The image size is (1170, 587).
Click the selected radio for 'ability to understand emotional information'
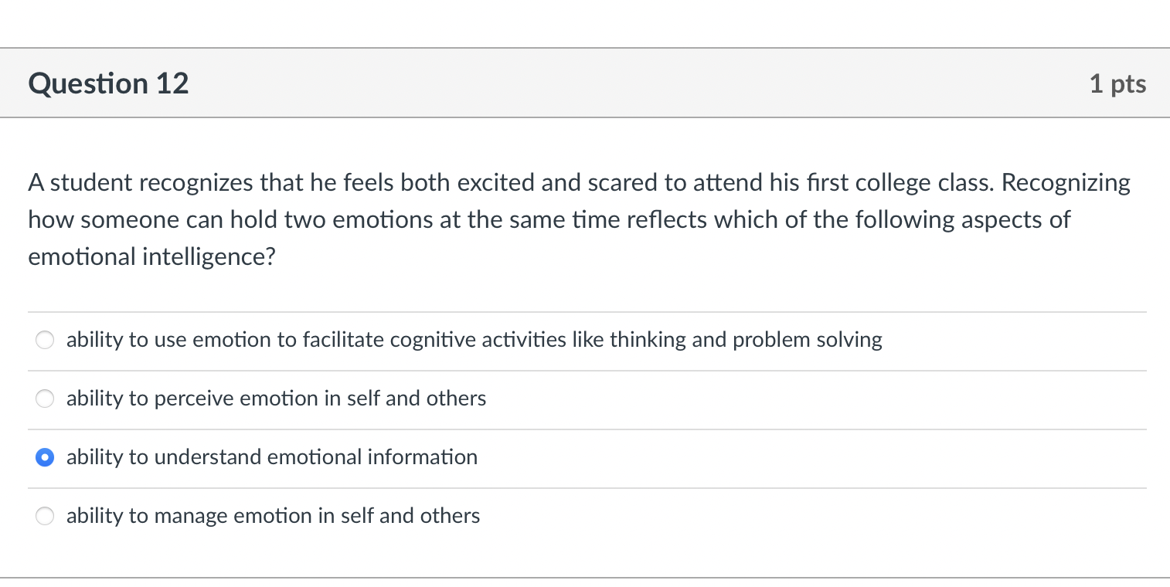44,457
